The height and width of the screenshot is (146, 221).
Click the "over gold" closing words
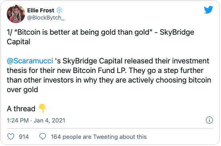(x=22, y=90)
